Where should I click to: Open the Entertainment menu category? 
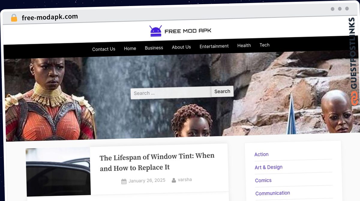(214, 46)
